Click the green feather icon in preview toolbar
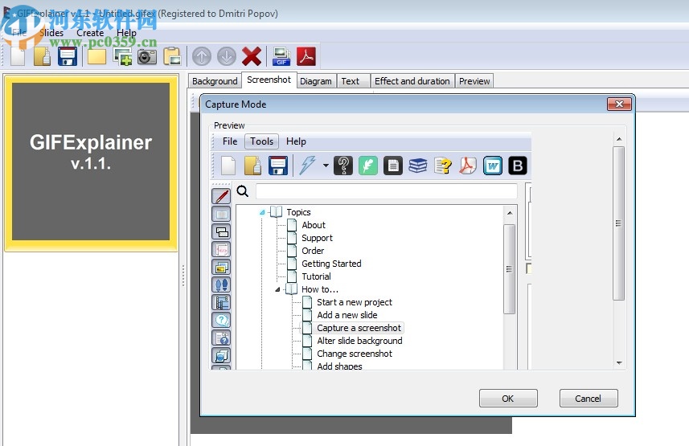This screenshot has height=446, width=689. pos(367,166)
